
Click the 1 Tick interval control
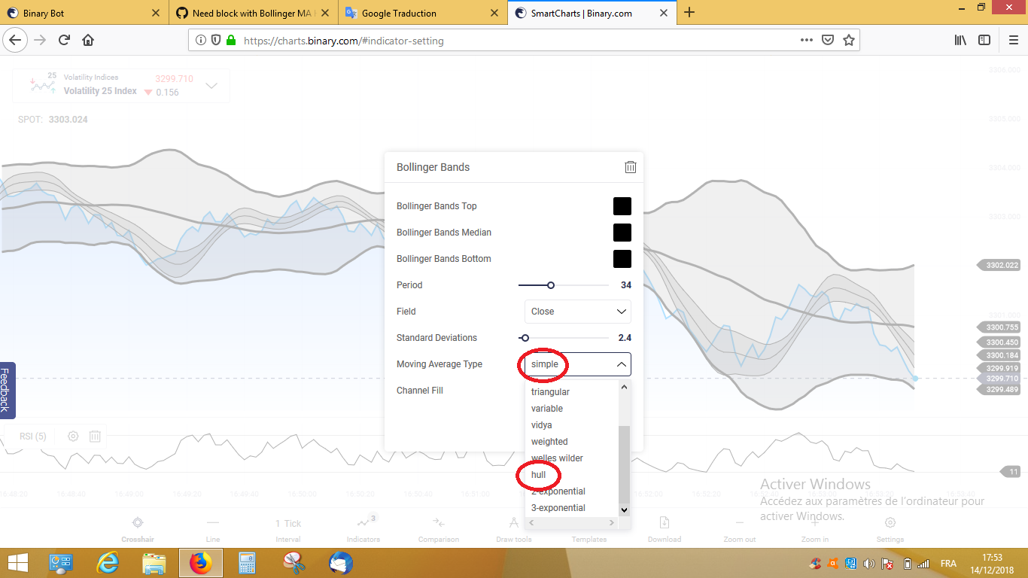pos(287,527)
